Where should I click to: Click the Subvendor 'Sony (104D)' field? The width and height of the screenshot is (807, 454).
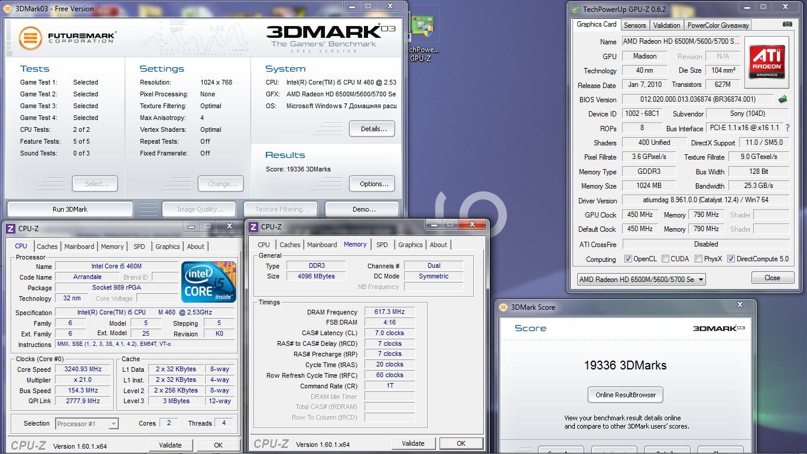point(747,113)
